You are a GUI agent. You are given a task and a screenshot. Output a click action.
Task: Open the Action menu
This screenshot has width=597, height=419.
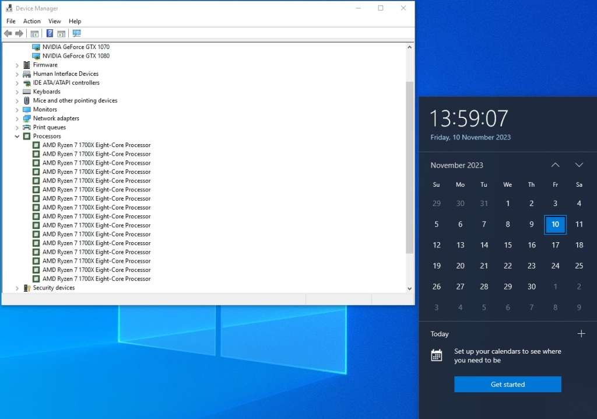(x=31, y=21)
